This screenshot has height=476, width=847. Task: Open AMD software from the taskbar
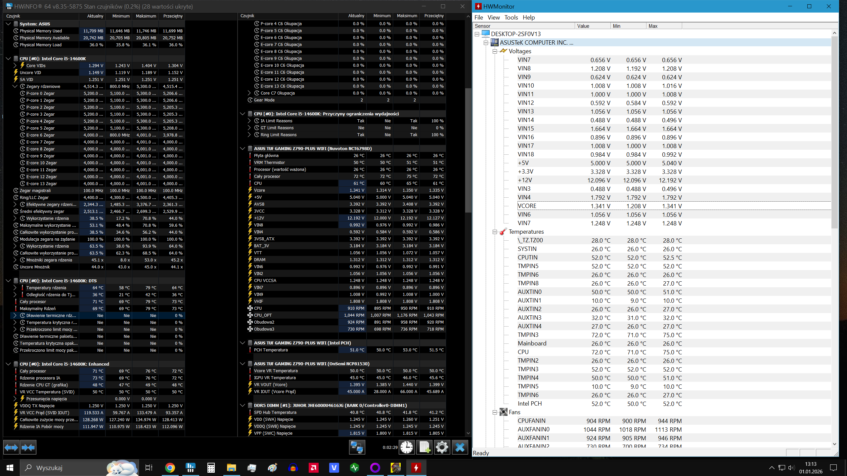tap(313, 468)
